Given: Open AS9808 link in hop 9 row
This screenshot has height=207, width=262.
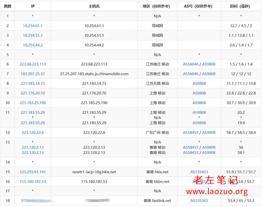Looking at the screenshot, I should [x=199, y=93].
